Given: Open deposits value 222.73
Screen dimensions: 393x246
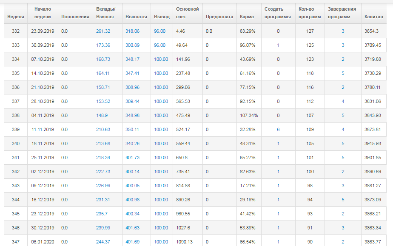Looking at the screenshot, I should (x=103, y=172).
